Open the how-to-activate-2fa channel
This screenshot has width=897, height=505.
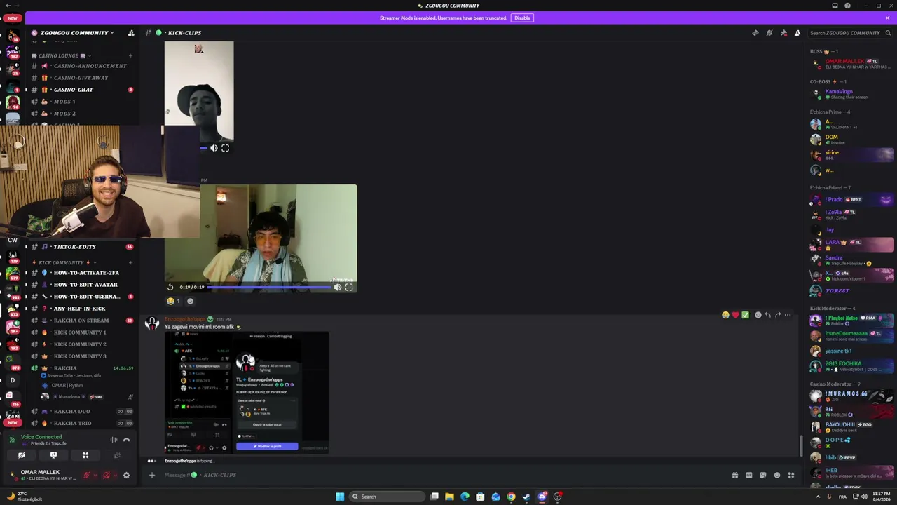[83, 273]
